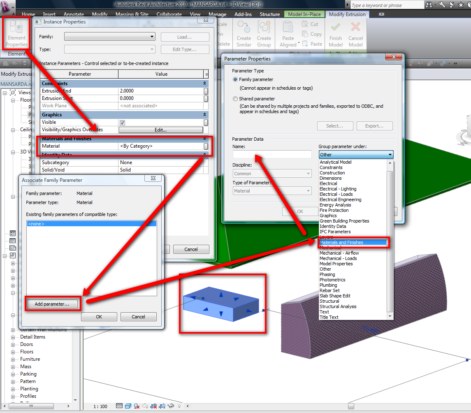Click the group list vertical scrollbar
The width and height of the screenshot is (471, 413).
[x=390, y=242]
